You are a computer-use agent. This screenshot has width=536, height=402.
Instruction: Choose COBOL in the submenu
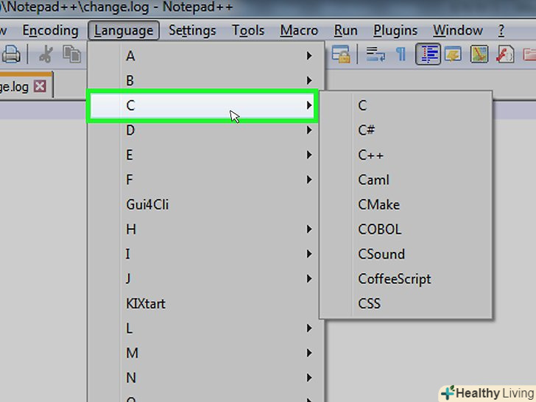(x=406, y=229)
